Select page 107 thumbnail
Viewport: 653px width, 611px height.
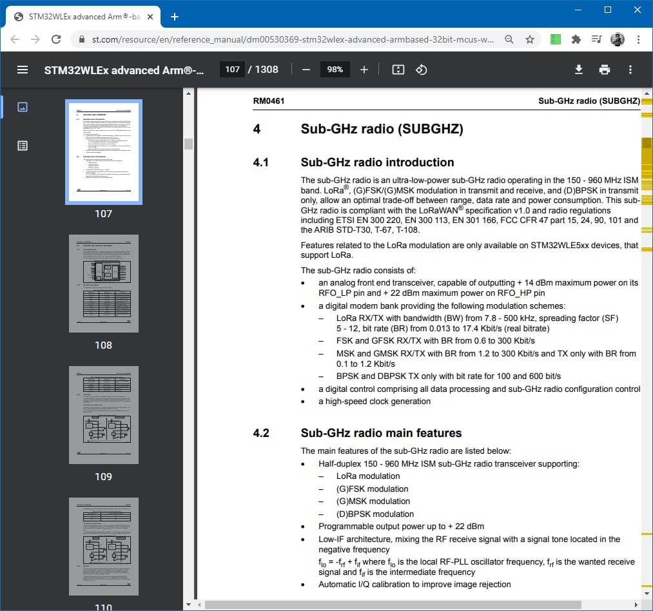pyautogui.click(x=104, y=152)
